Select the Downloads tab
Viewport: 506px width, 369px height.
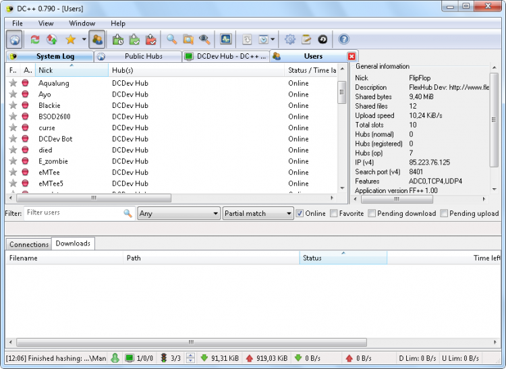pyautogui.click(x=73, y=244)
